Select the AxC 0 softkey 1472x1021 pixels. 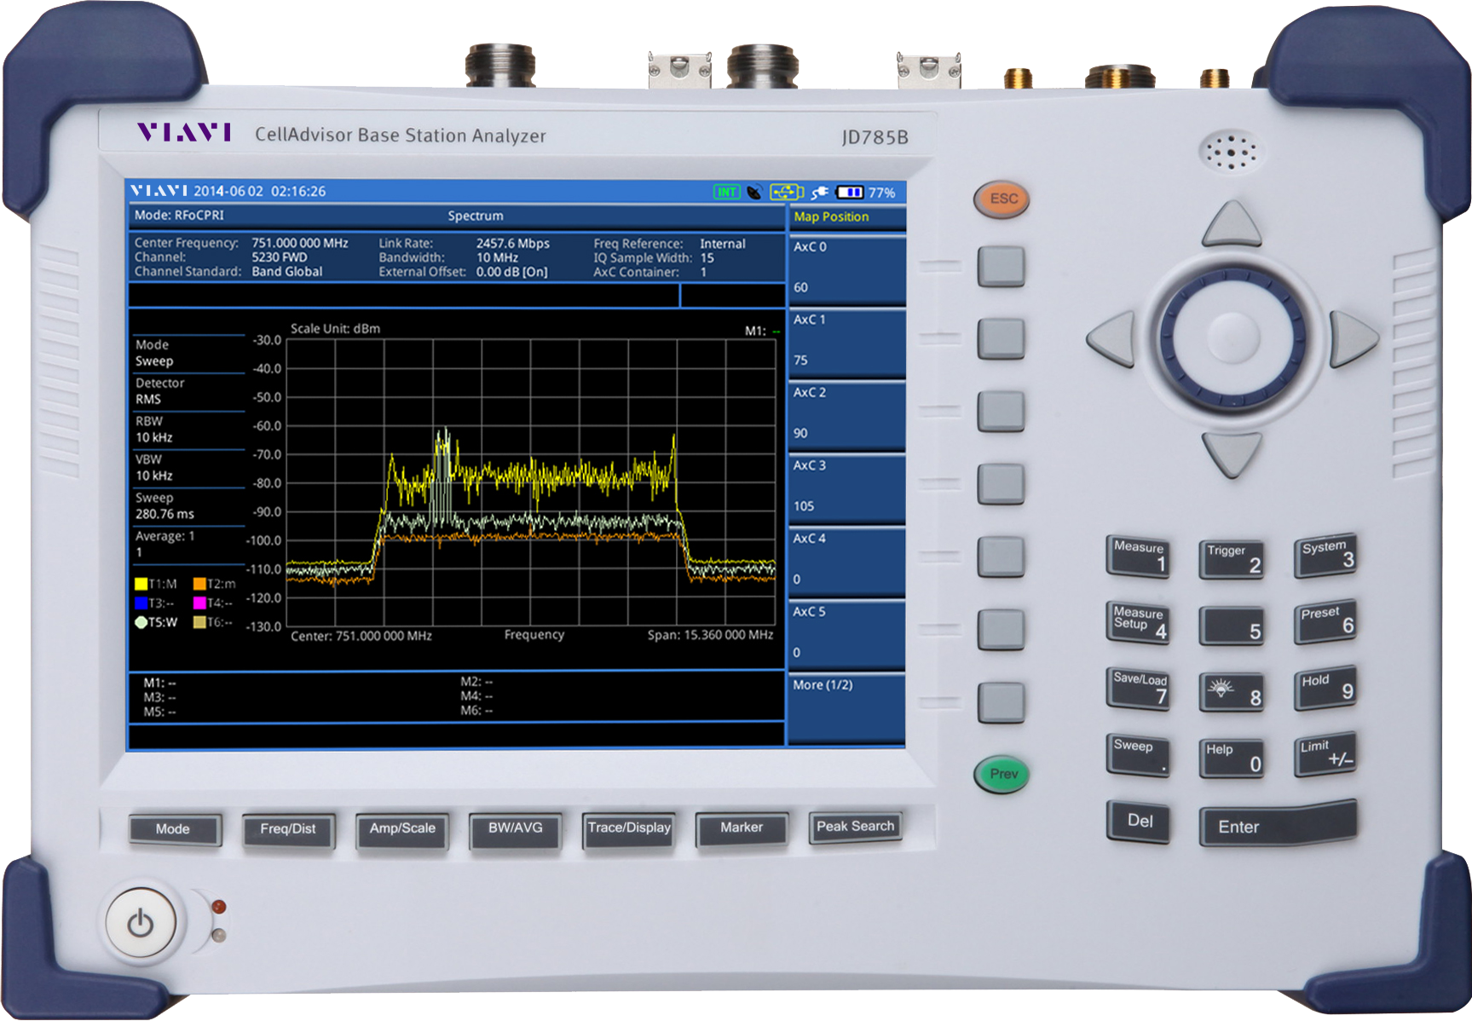point(846,268)
